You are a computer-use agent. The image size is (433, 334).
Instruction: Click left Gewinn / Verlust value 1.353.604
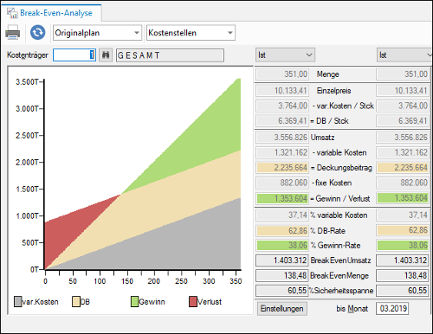click(x=282, y=198)
